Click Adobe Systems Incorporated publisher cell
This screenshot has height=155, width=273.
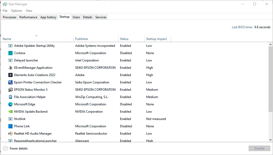point(95,46)
